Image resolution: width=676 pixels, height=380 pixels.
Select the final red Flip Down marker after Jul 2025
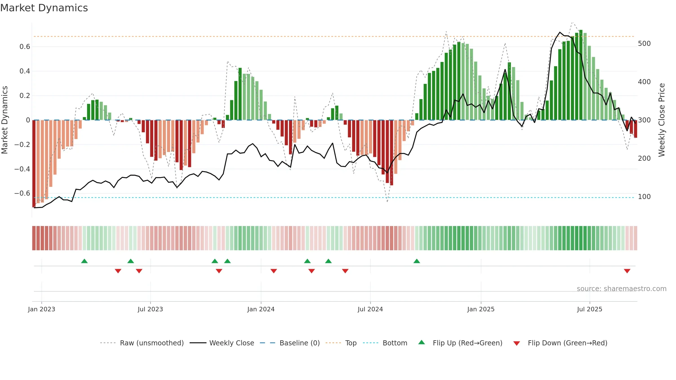(627, 271)
